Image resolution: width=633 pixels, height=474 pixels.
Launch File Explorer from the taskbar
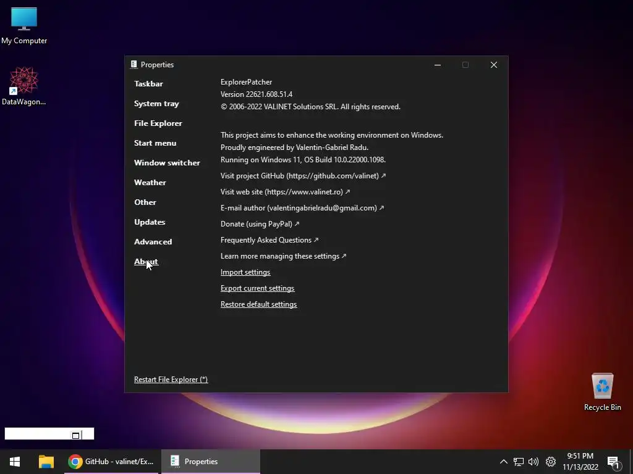pyautogui.click(x=46, y=462)
